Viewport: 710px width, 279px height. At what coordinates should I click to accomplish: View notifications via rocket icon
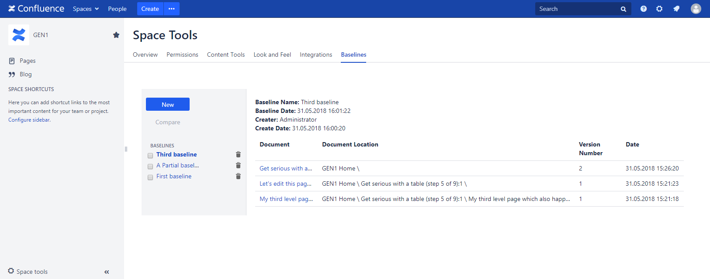point(676,9)
